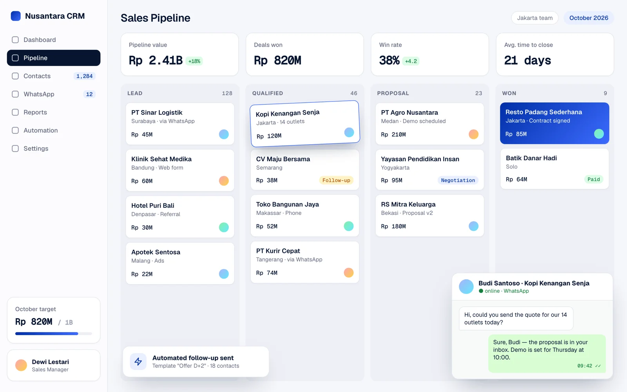The width and height of the screenshot is (627, 392).
Task: Click the green reply message bubble
Action: (x=547, y=354)
